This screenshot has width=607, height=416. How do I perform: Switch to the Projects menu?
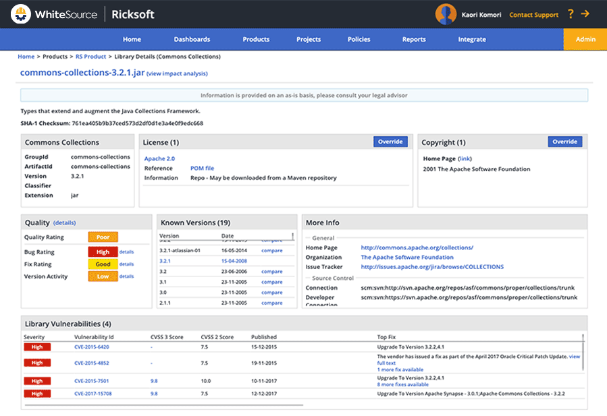(309, 39)
